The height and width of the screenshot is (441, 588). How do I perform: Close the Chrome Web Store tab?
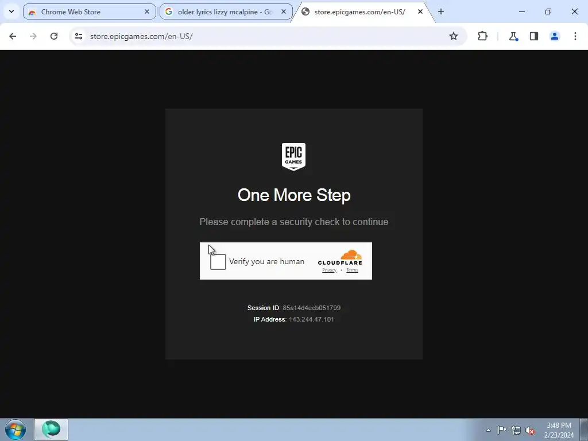pos(147,11)
